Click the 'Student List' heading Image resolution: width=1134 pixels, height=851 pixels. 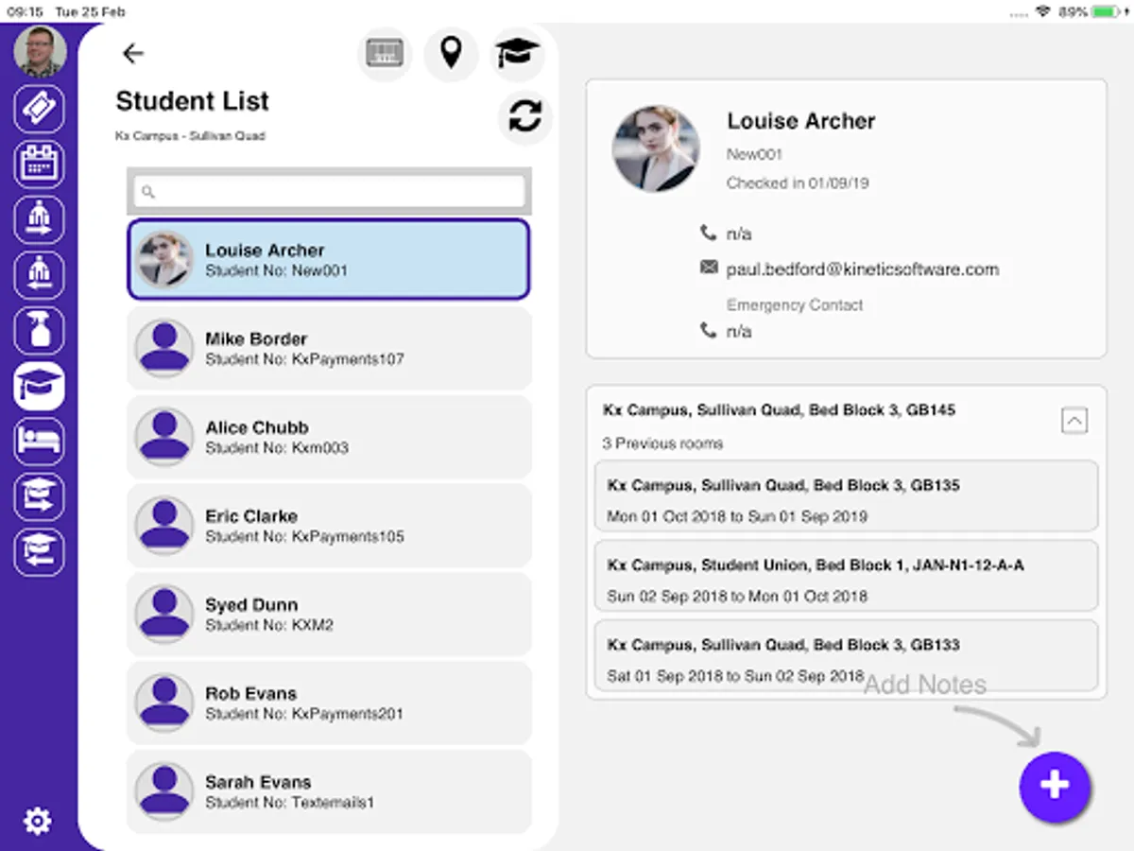click(x=192, y=101)
